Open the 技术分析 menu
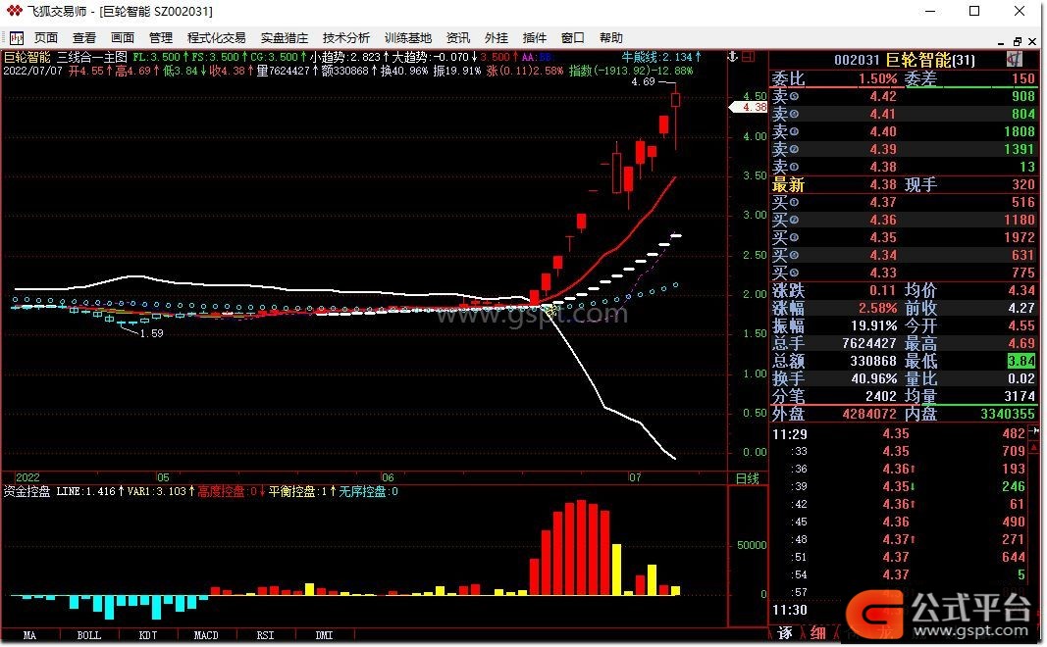1047x647 pixels. tap(345, 38)
